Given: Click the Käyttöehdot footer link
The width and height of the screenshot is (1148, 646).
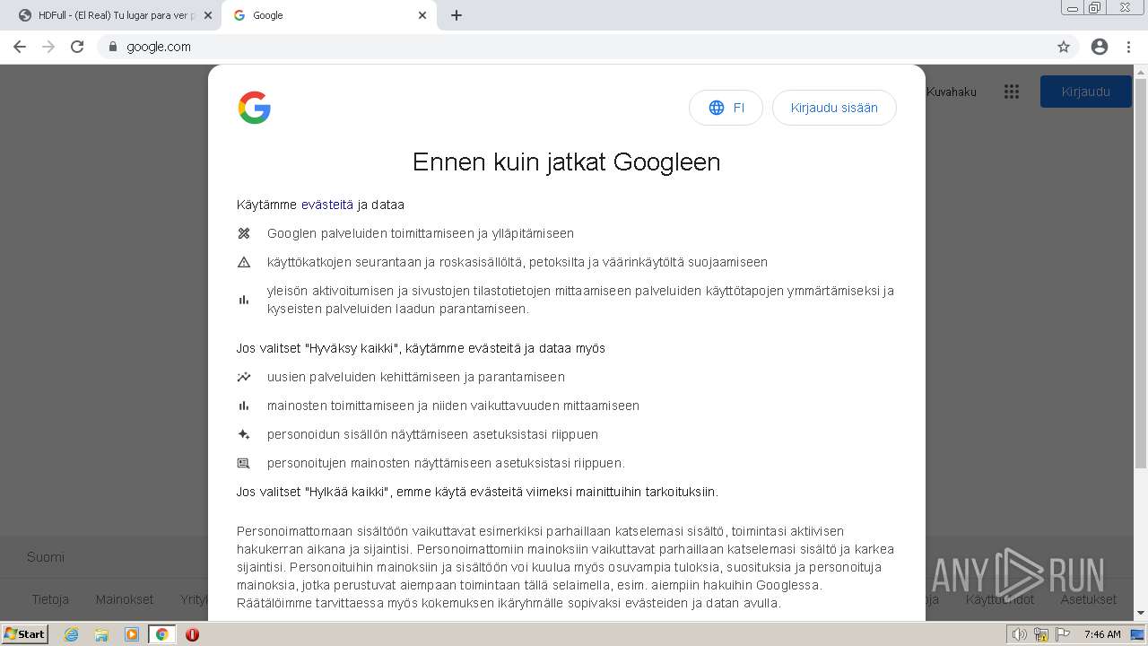Looking at the screenshot, I should 1000,599.
